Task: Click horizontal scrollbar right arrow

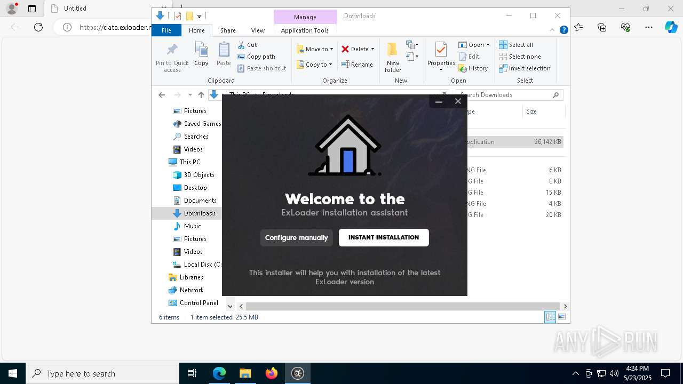Action: (565, 306)
